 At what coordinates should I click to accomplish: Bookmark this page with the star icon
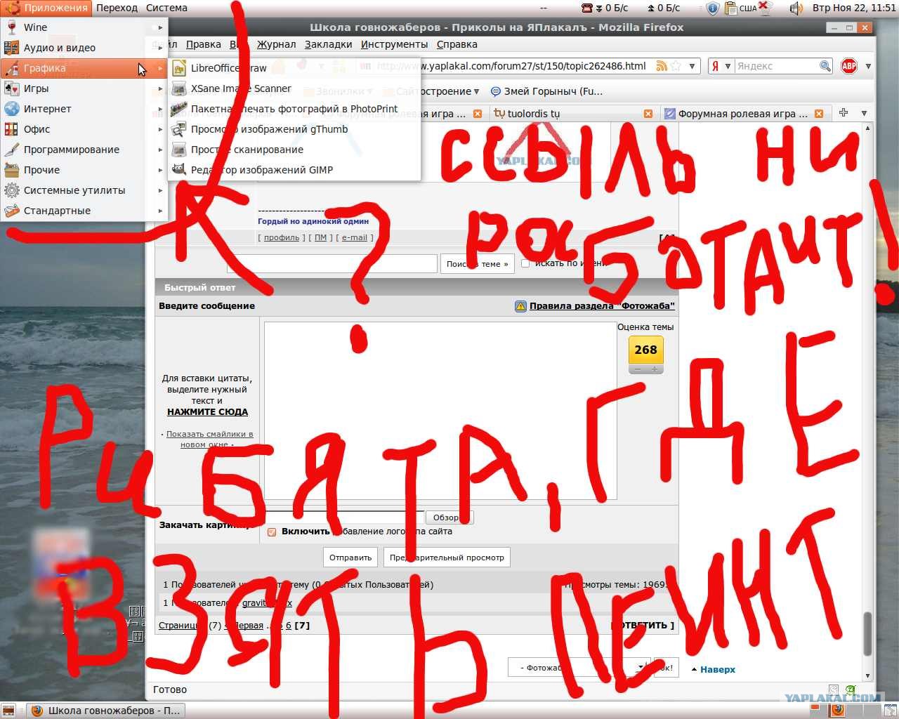pos(676,66)
